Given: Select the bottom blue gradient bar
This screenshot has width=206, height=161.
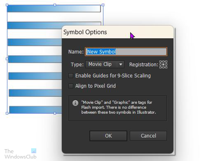Looking at the screenshot, I should pos(35,110).
